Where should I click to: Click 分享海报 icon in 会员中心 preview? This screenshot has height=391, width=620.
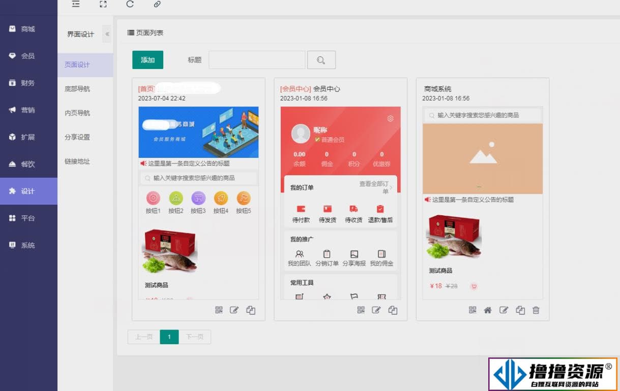(x=354, y=253)
